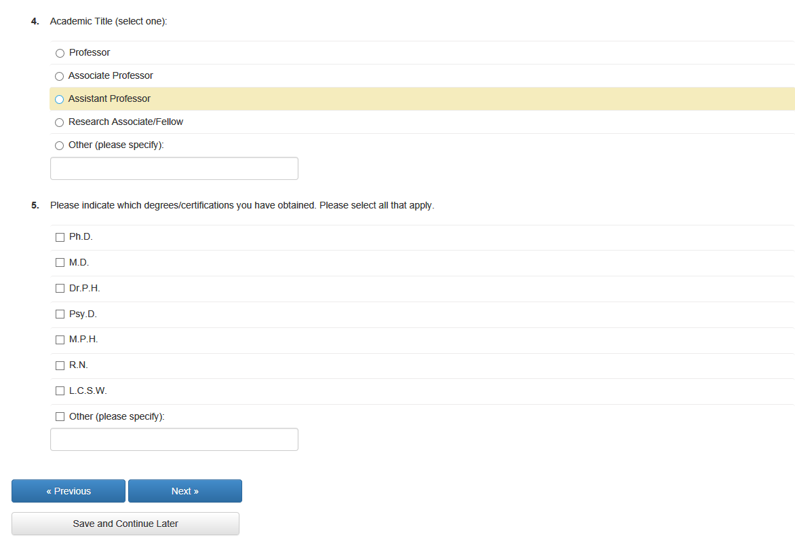Toggle the Other degrees checkbox
The image size is (795, 546).
[60, 416]
